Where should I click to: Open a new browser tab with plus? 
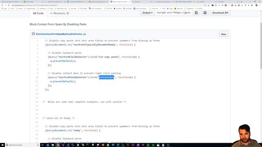[241, 2]
